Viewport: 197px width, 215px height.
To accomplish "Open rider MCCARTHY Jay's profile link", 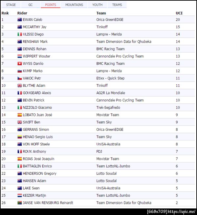I will click(34, 27).
